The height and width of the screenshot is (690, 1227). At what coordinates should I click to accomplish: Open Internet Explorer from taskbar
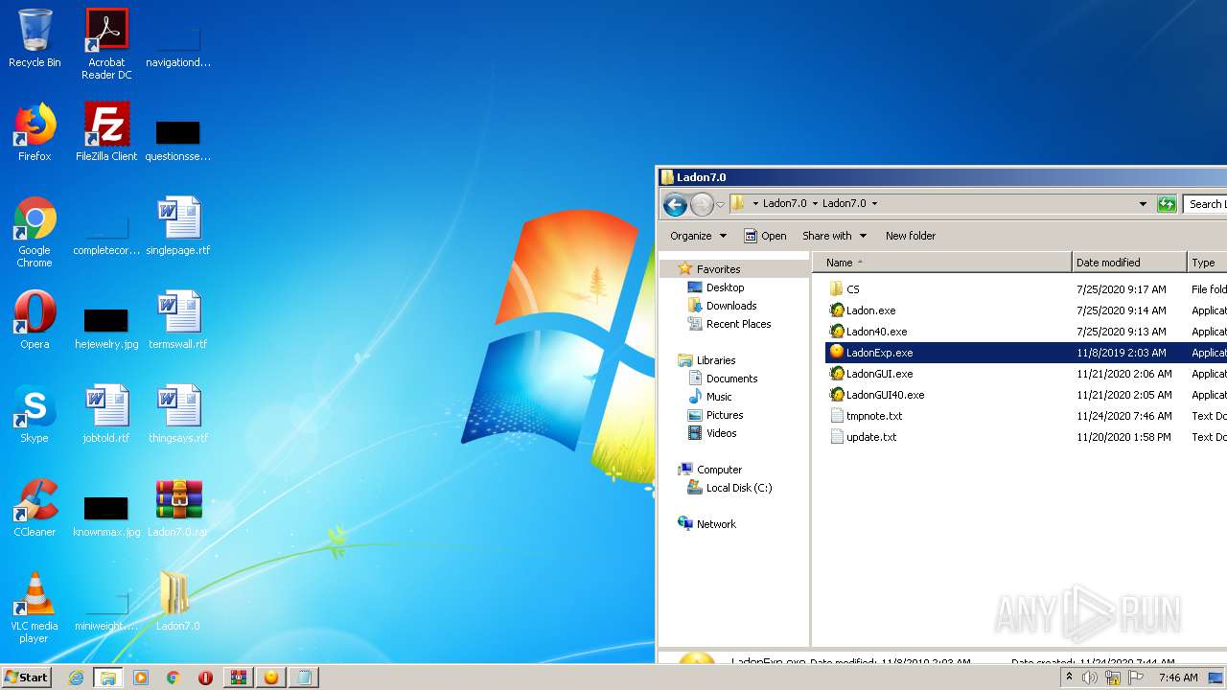[76, 678]
